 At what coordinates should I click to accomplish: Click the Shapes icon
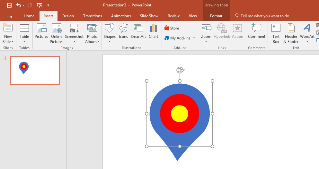110,28
